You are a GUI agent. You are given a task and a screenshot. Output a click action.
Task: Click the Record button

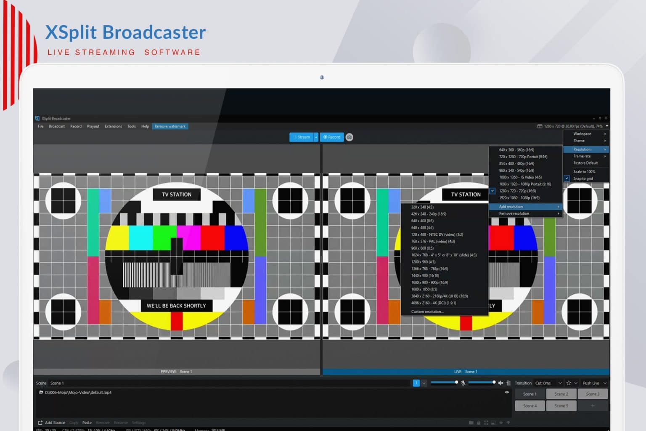coord(332,137)
